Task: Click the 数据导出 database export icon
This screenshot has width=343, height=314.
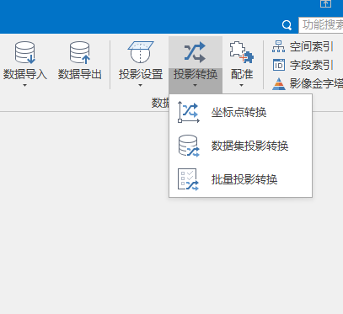Action: (80, 52)
